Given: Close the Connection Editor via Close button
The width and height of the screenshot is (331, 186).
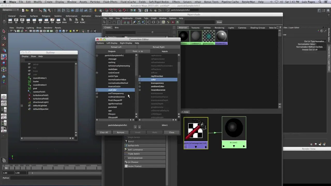Looking at the screenshot, I should (x=172, y=132).
